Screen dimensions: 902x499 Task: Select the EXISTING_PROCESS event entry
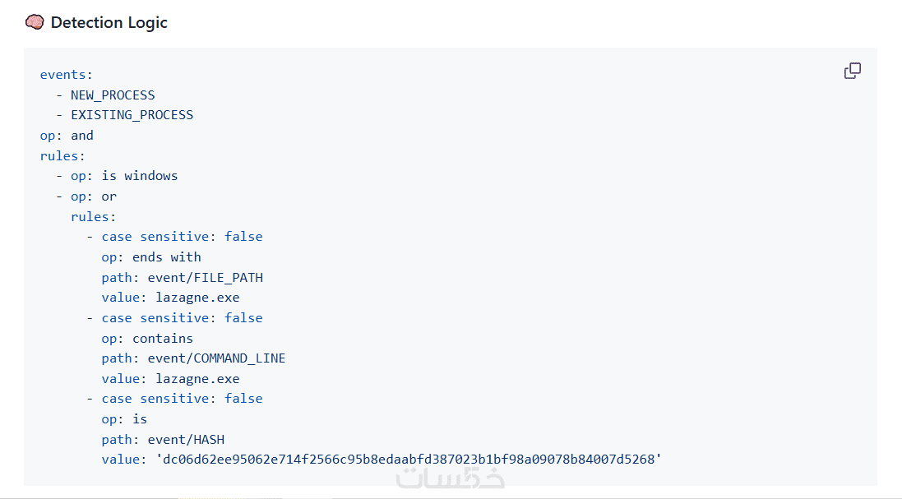(x=132, y=115)
